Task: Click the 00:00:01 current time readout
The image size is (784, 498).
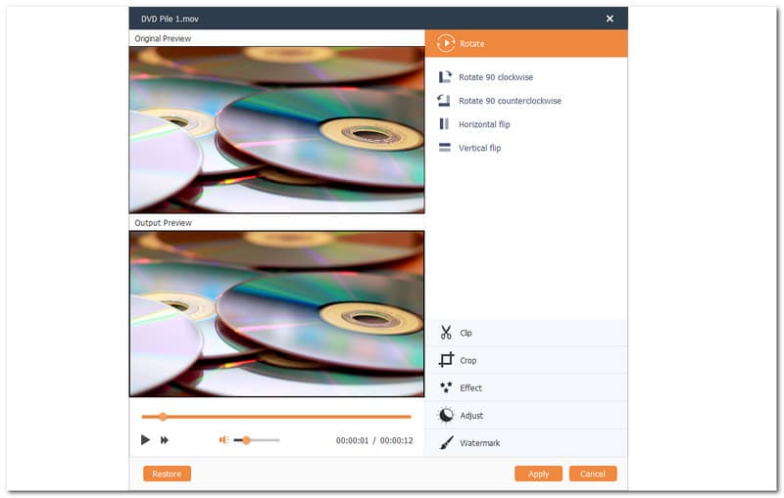Action: 352,440
